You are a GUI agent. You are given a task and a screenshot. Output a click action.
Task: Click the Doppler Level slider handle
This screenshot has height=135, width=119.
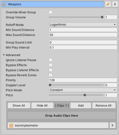50,85
